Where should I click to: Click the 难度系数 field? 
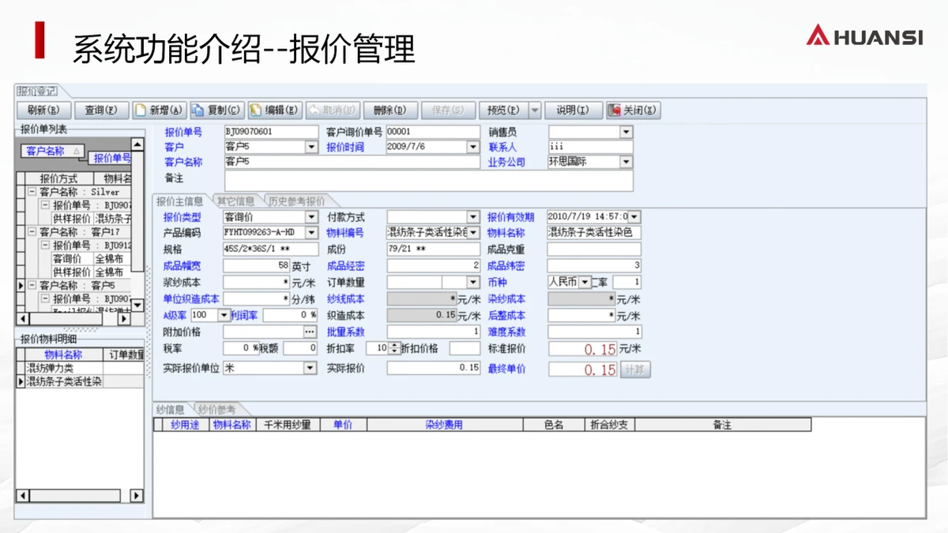point(594,332)
